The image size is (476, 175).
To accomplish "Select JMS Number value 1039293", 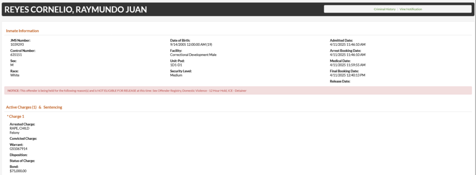I will tap(17, 44).
